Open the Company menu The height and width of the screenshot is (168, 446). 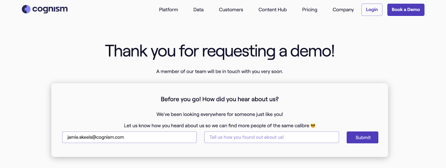tap(343, 10)
